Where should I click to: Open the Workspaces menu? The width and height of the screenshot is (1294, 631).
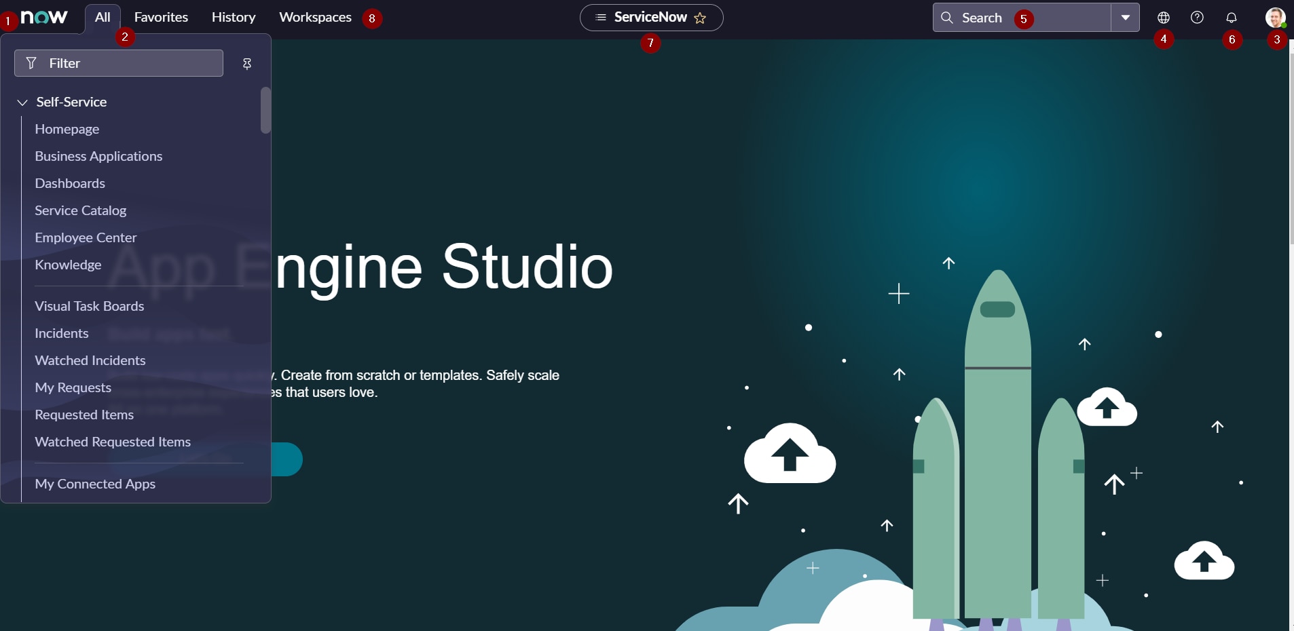click(x=315, y=18)
